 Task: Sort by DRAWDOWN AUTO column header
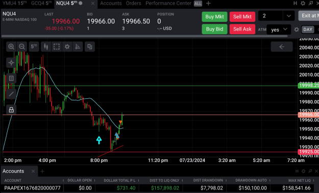coord(251,180)
